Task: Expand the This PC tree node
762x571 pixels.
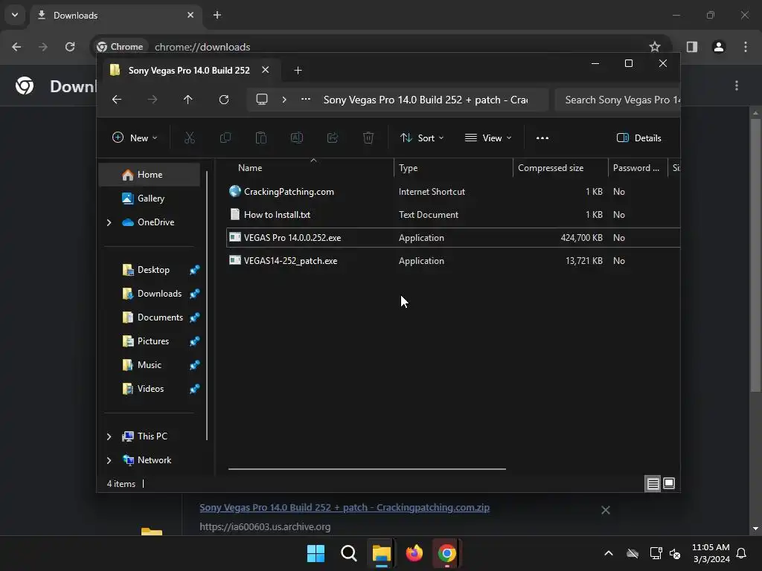Action: (x=109, y=436)
